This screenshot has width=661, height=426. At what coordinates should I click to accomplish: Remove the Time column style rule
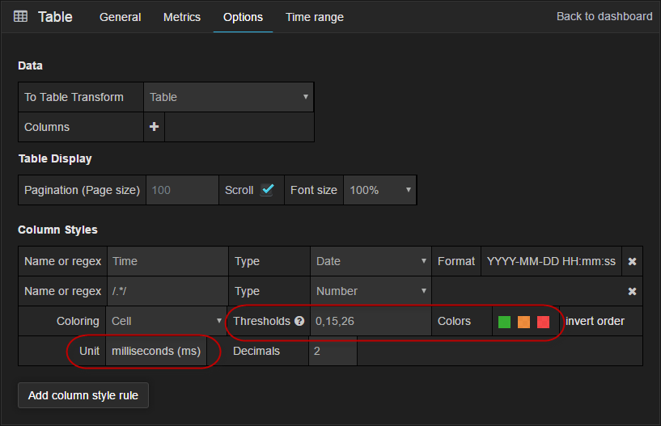pos(632,261)
